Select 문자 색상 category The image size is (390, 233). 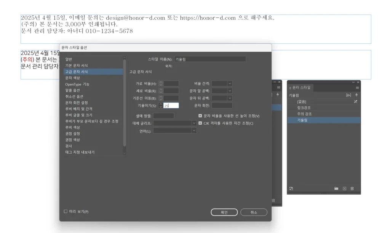[93, 78]
